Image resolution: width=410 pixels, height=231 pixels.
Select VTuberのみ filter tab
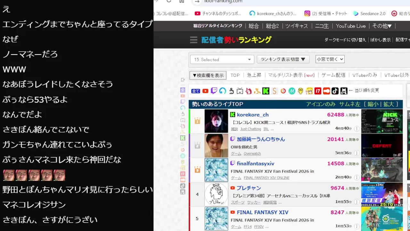click(365, 75)
